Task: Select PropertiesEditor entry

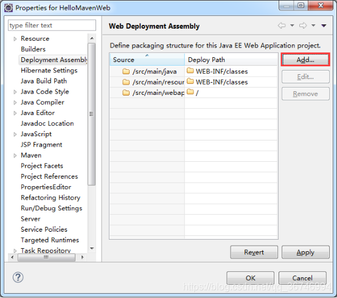Action: click(46, 187)
